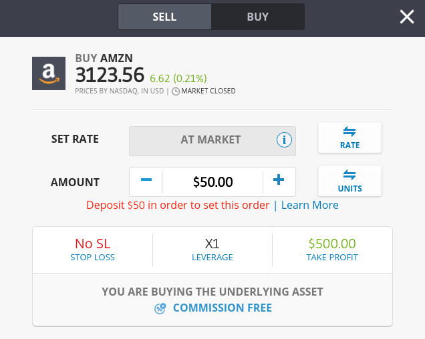Switch to the SELL tab
The width and height of the screenshot is (425, 339).
pos(164,17)
